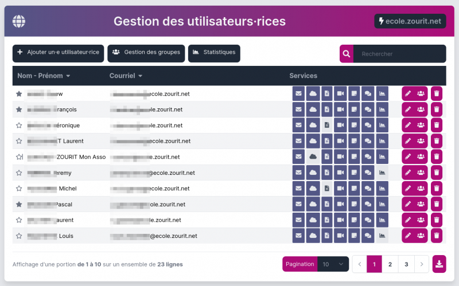Toggle cloud service for ZOURIT Mon Asso
Screen dimensions: 459x286
pyautogui.click(x=313, y=156)
